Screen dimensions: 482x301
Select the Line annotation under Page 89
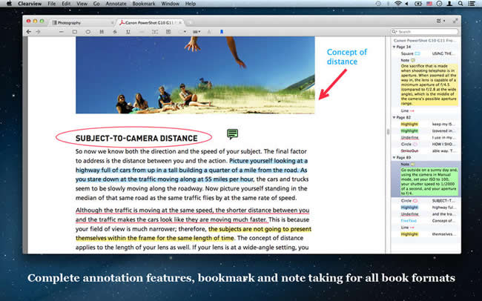click(x=426, y=228)
